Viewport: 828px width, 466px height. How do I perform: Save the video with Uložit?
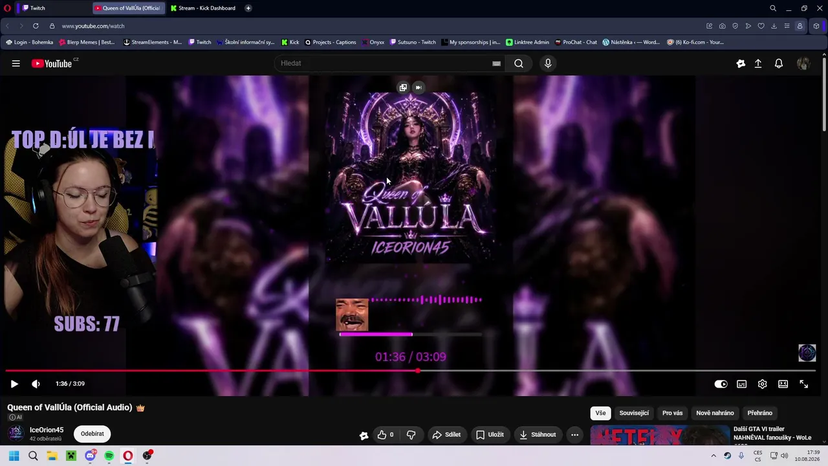(x=490, y=435)
